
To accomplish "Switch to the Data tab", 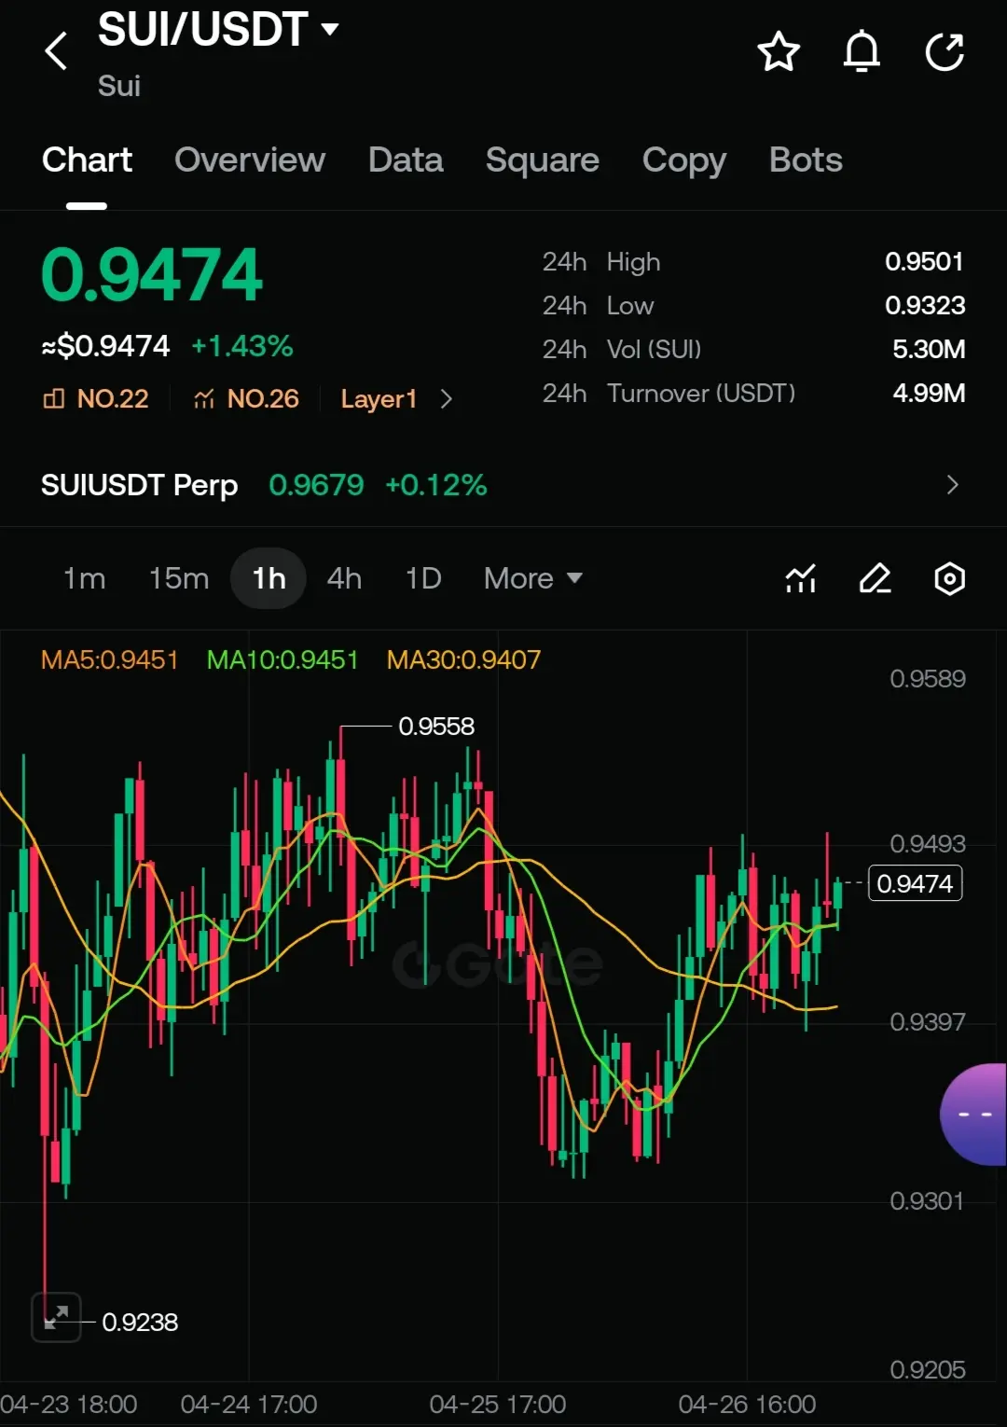I will tap(406, 160).
